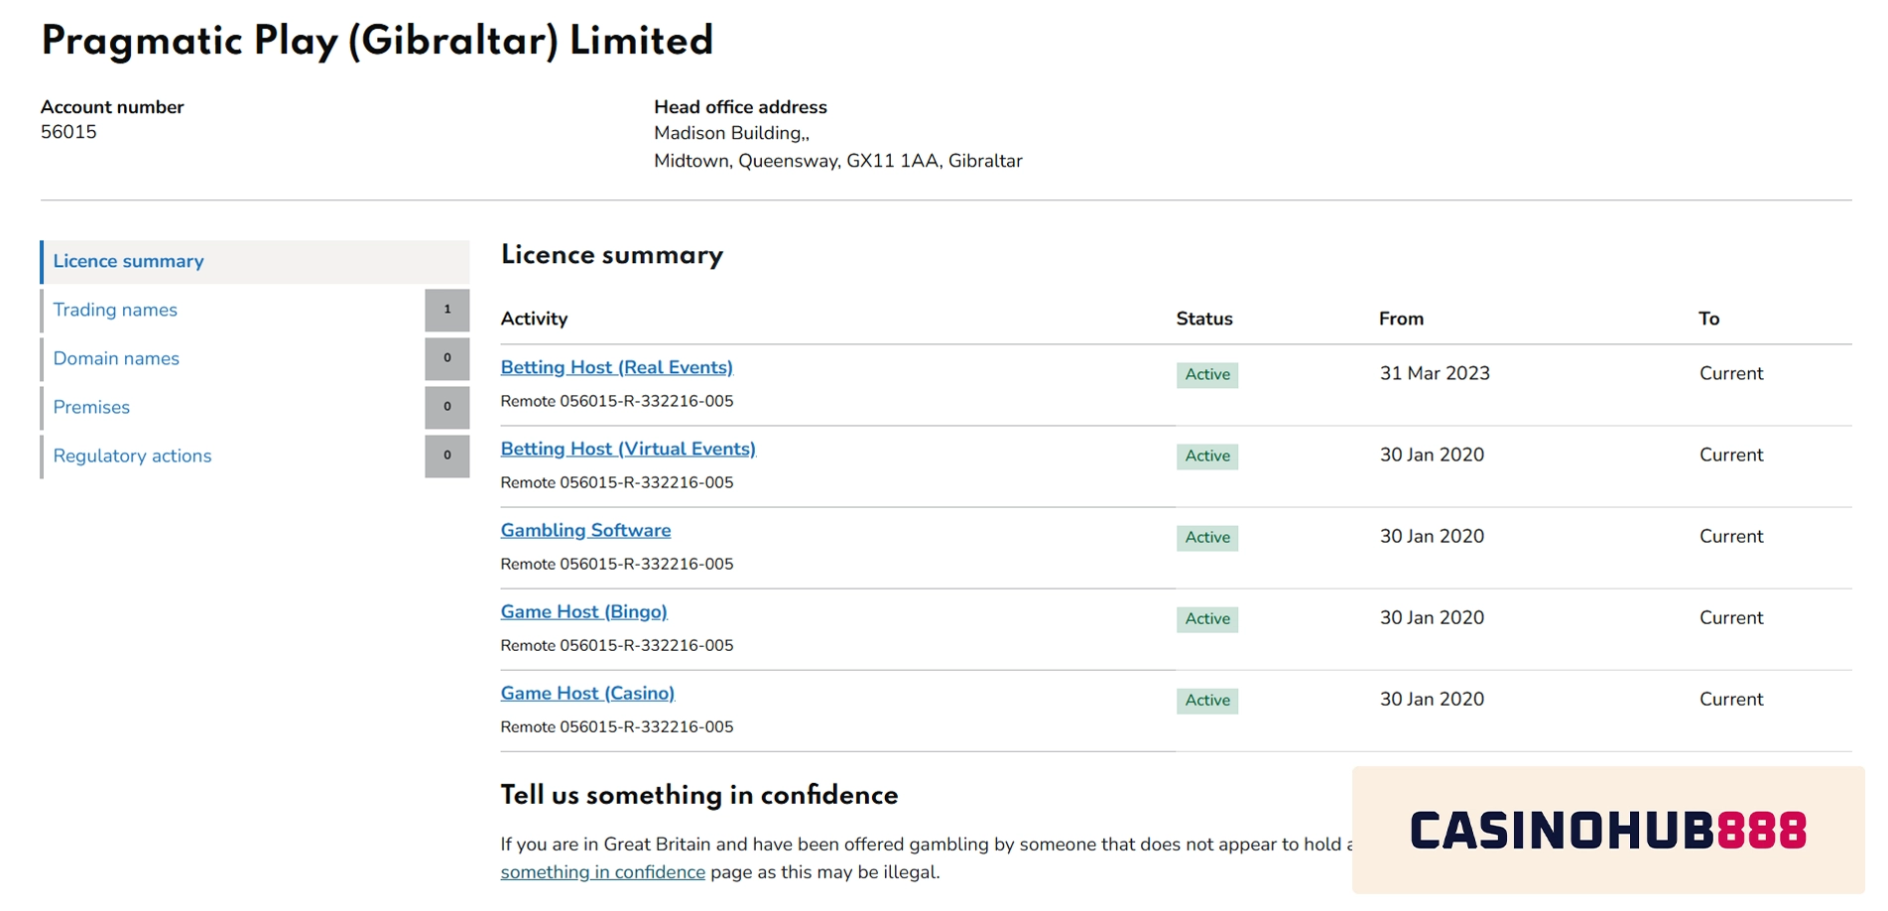Click the 'Midtown, Queensway, GX11 1AA, Gibraltar' line
This screenshot has height=911, width=1888.
[x=837, y=161]
